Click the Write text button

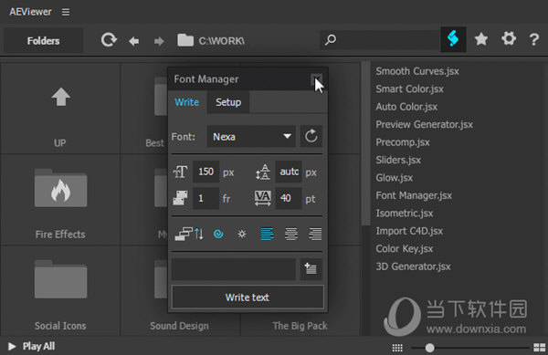click(248, 298)
